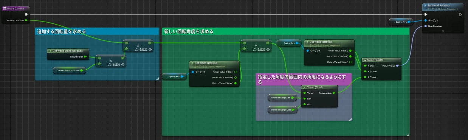Select the Camera Rotation Speed variable node

(x=69, y=70)
